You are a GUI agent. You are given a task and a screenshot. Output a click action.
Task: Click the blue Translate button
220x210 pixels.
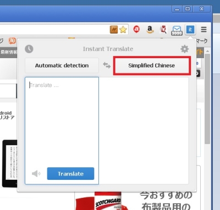[70, 174]
